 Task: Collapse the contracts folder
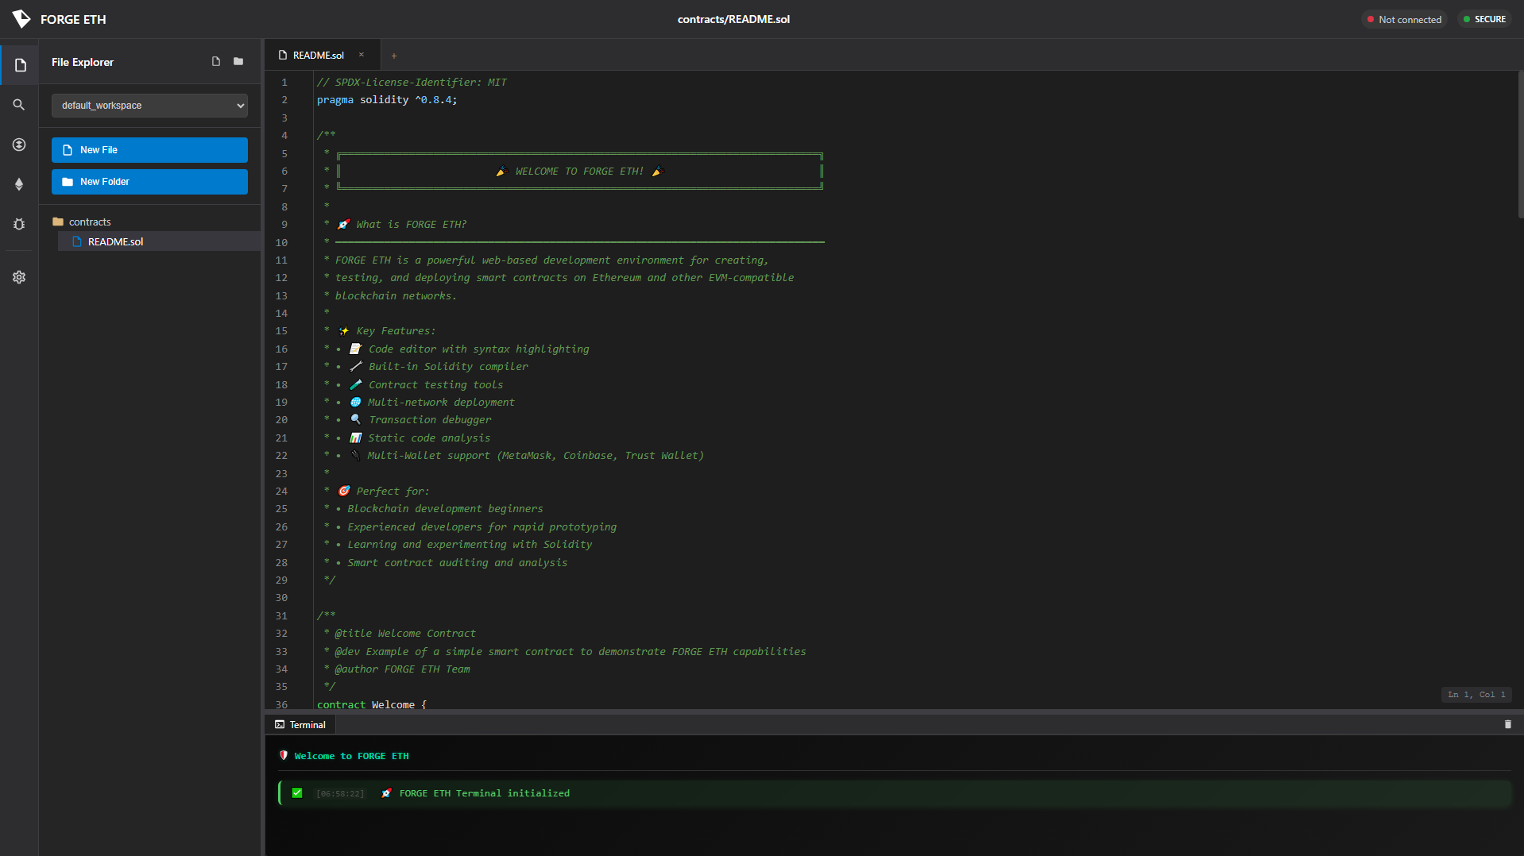click(x=90, y=222)
